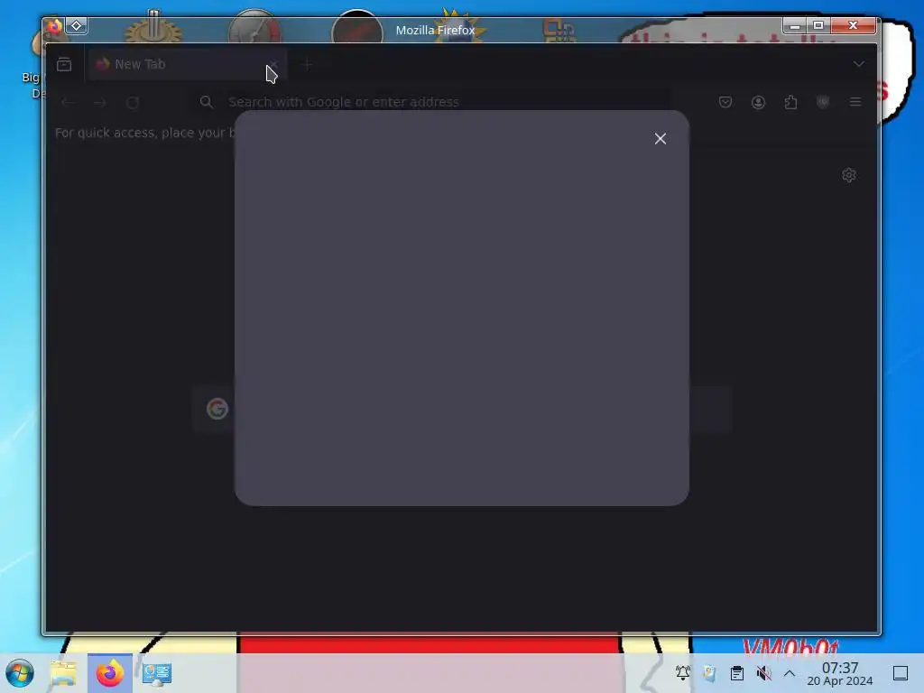Open a new tab with plus button
The image size is (924, 693).
(307, 64)
